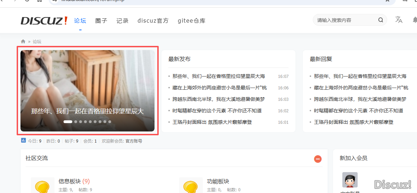Visit the gitee仓库 link

point(191,21)
